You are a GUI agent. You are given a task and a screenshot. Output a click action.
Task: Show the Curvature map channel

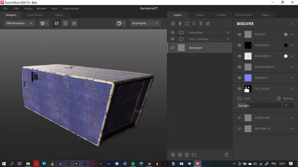tap(239, 118)
